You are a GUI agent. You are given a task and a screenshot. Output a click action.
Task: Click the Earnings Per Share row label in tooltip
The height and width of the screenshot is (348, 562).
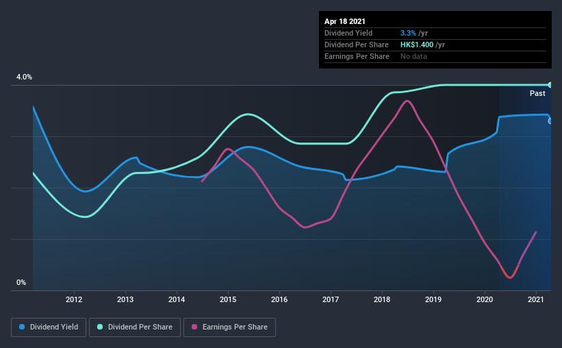(357, 56)
